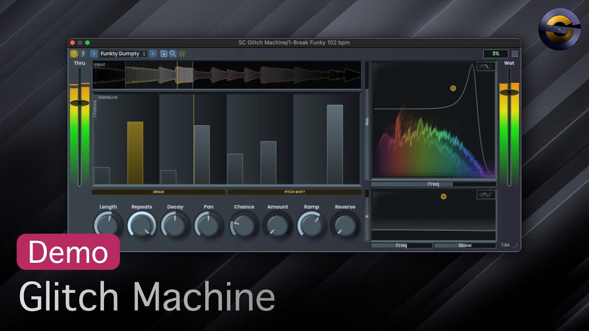Click the window resize corner grip
The height and width of the screenshot is (331, 589).
tap(516, 245)
